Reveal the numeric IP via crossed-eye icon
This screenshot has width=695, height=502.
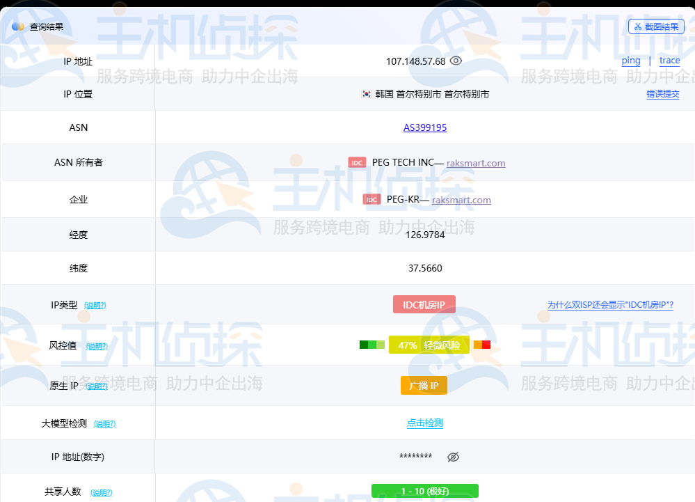tap(453, 456)
